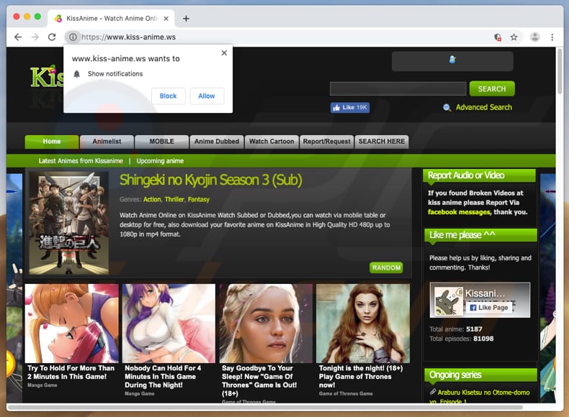
Task: Click the small icon in the login box
Action: click(x=452, y=60)
